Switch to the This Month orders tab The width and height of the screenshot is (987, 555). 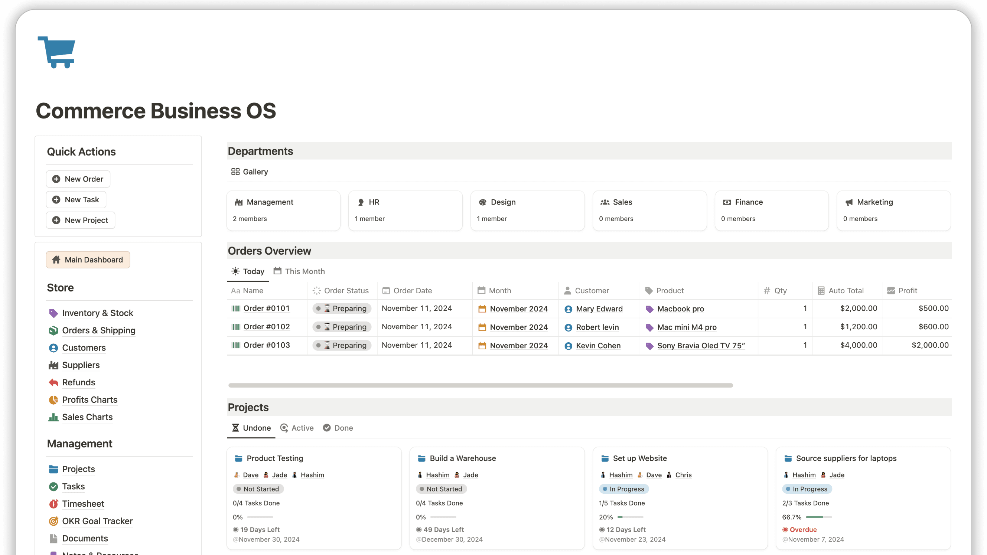[x=299, y=271]
